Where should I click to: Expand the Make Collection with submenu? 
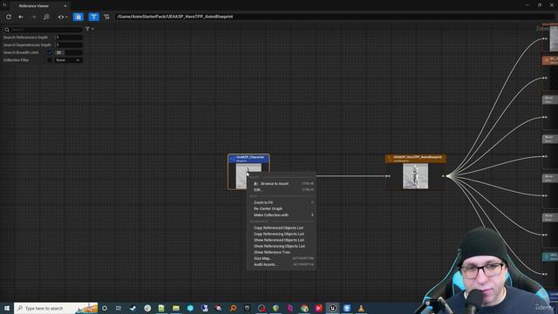point(281,215)
